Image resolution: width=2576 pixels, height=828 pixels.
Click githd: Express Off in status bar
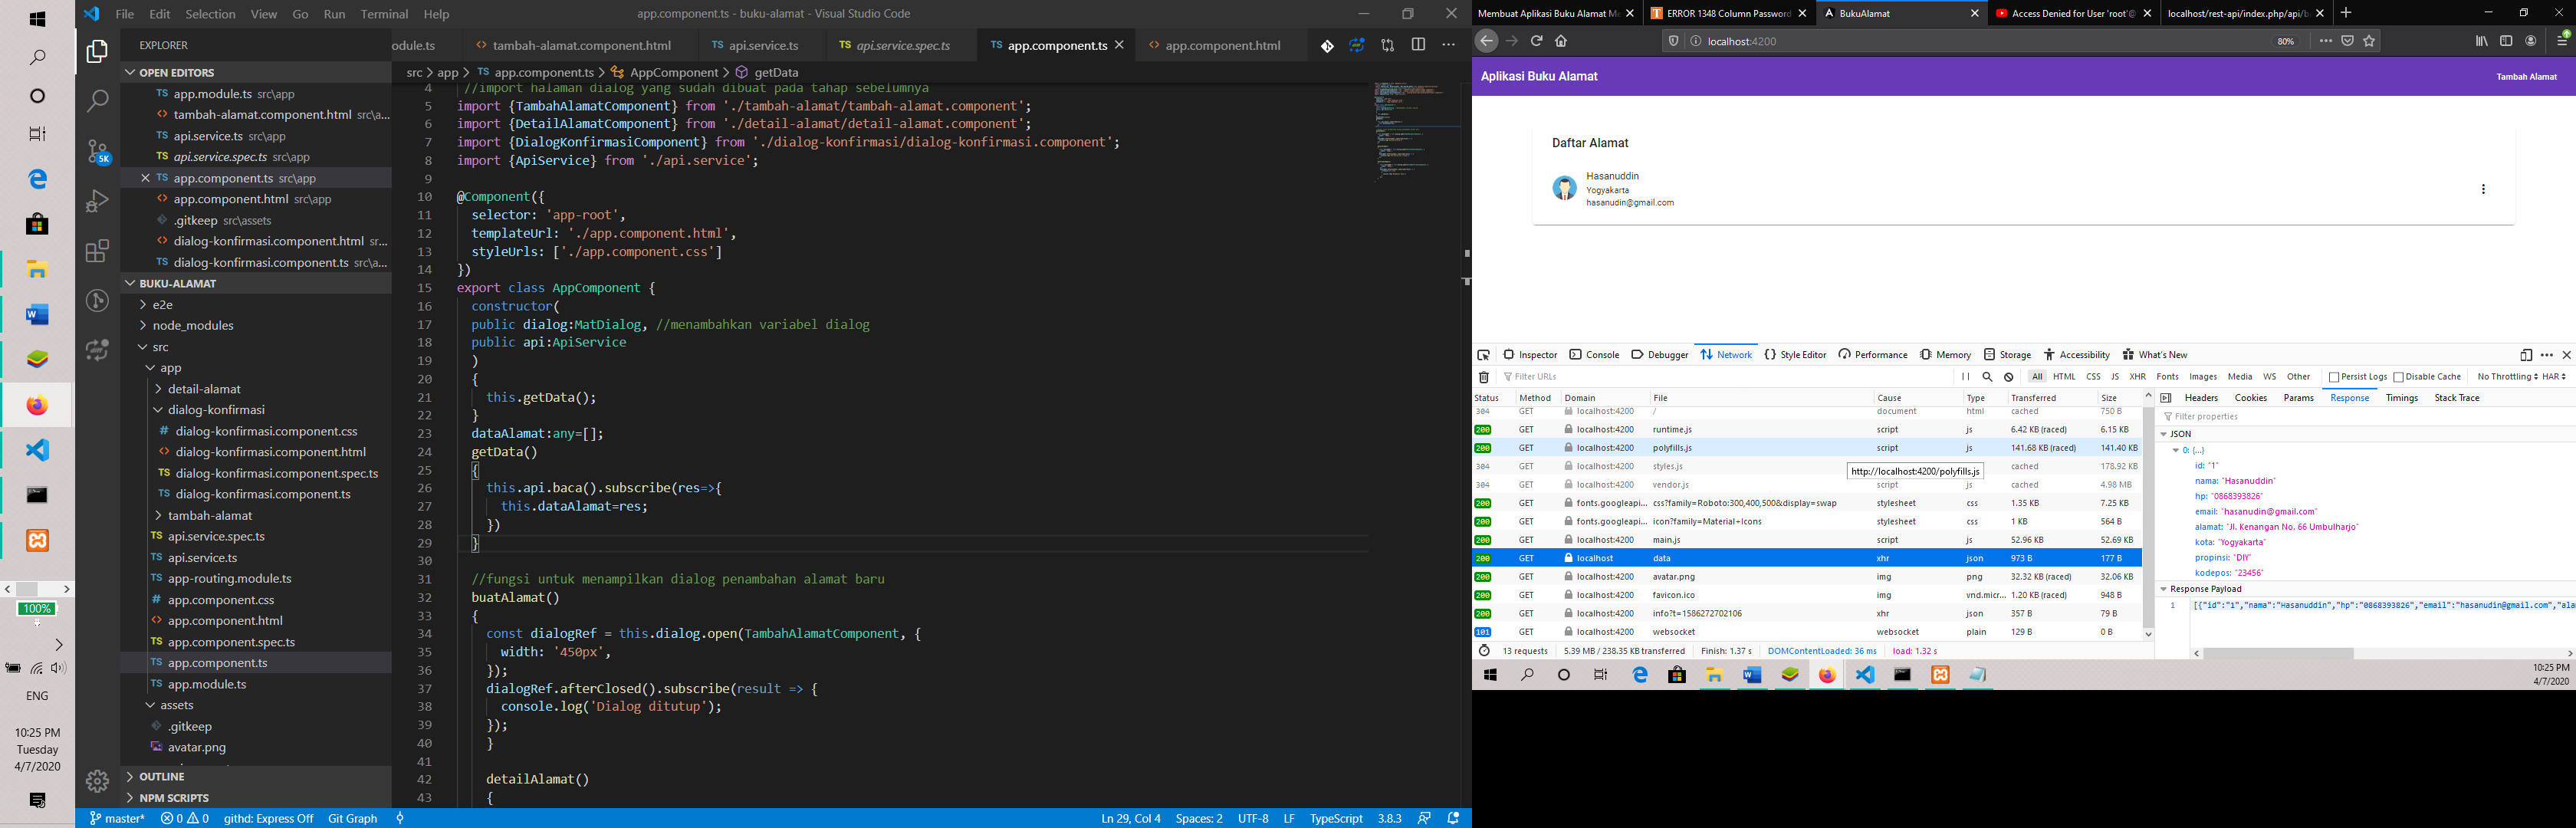(268, 818)
